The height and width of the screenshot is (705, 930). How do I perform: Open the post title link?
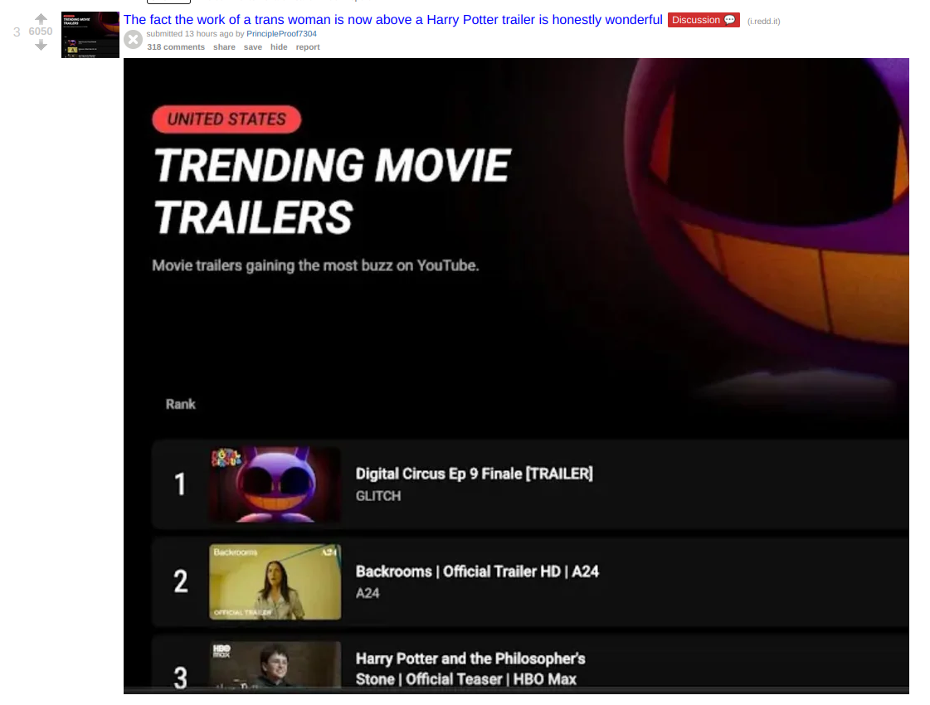[392, 20]
